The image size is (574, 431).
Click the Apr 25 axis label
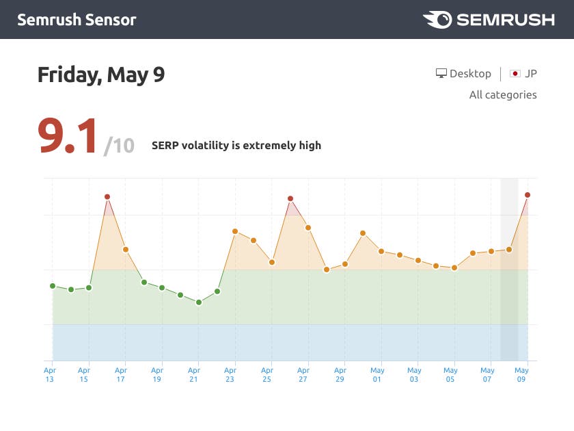tap(267, 375)
